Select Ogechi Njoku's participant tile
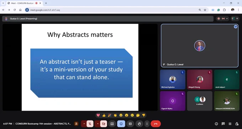242x129 pixels. pyautogui.click(x=173, y=101)
